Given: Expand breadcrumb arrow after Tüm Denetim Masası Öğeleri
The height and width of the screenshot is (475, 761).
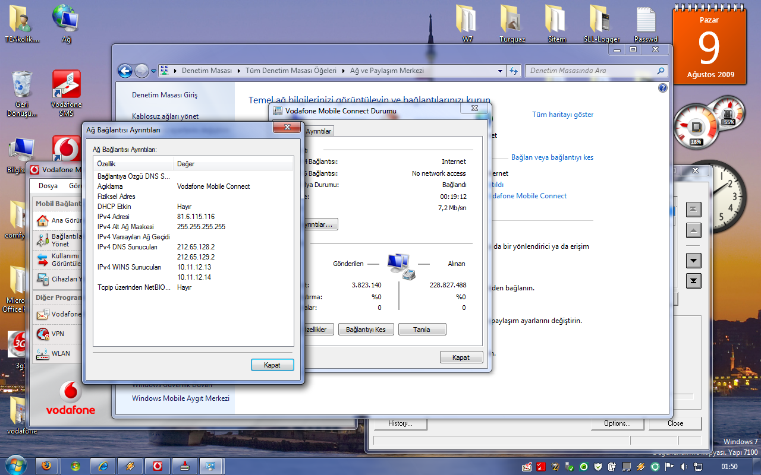Looking at the screenshot, I should [343, 71].
